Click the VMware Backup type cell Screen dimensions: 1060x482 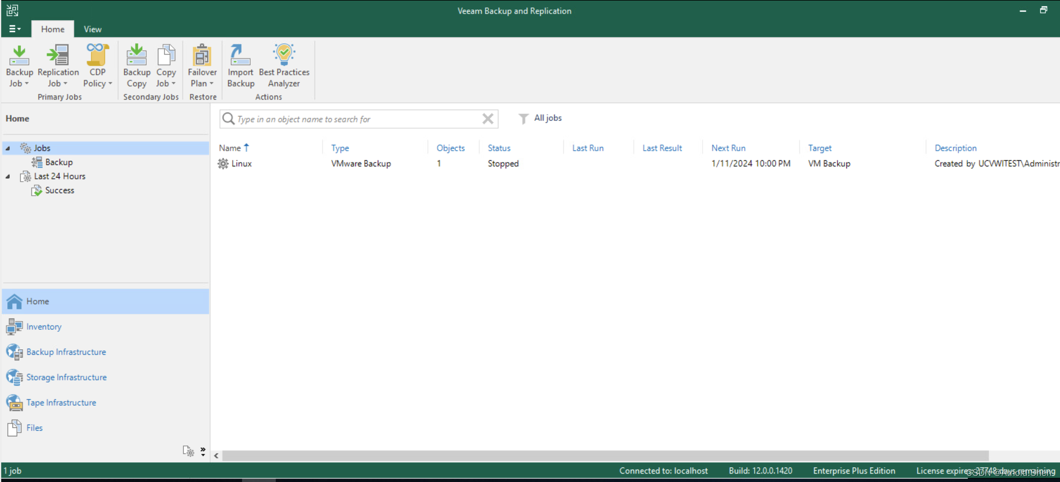[361, 164]
